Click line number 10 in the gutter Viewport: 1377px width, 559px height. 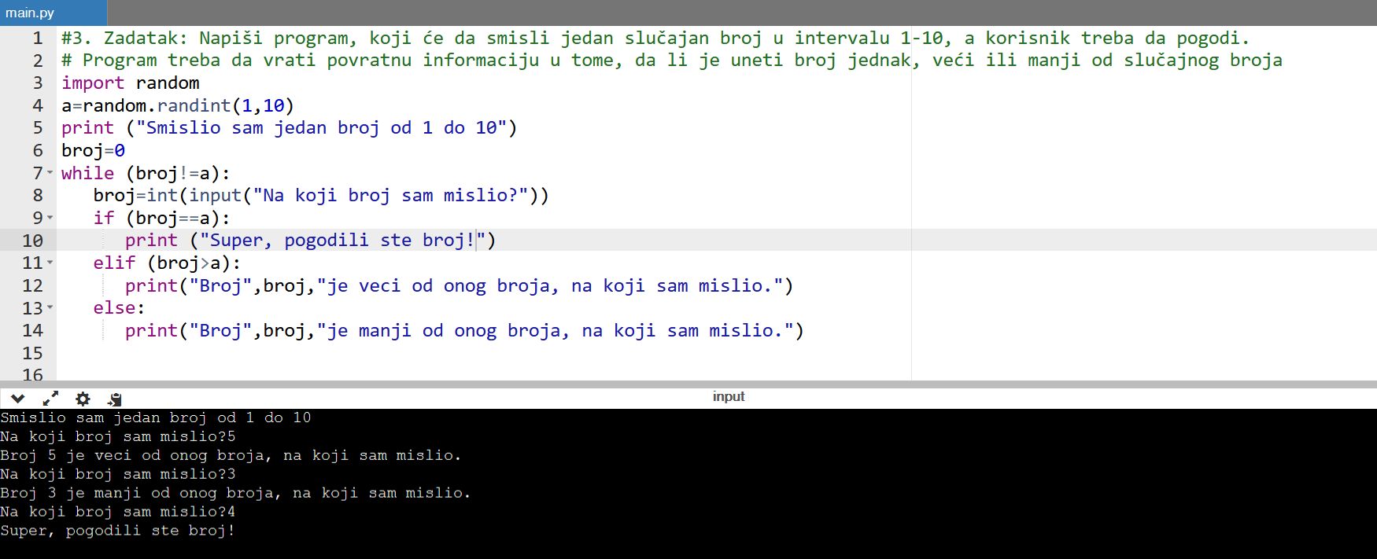pos(32,241)
